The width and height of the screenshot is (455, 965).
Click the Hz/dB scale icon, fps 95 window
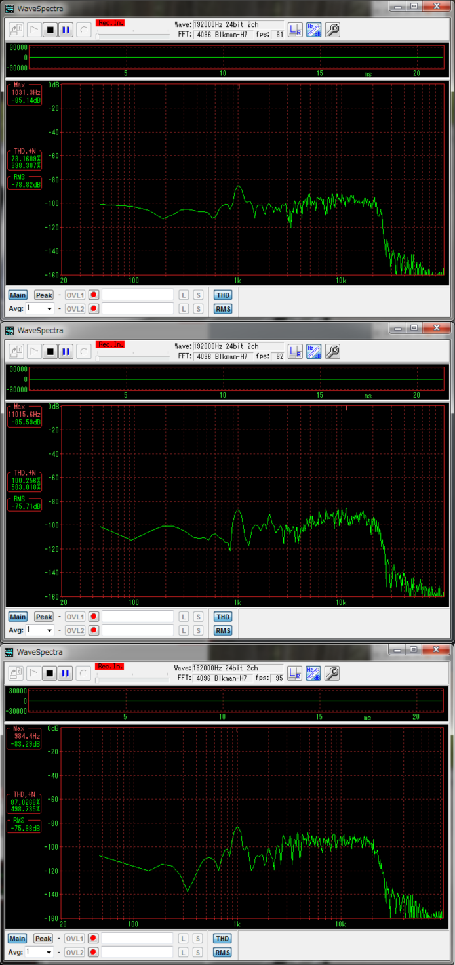pyautogui.click(x=313, y=673)
